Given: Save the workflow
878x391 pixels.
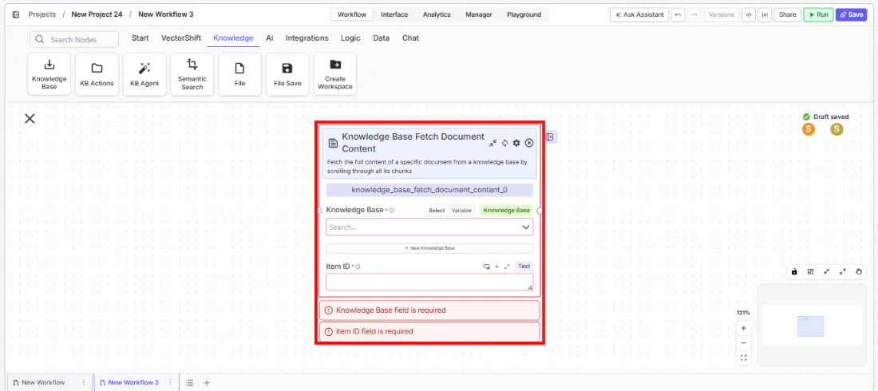Looking at the screenshot, I should click(851, 14).
